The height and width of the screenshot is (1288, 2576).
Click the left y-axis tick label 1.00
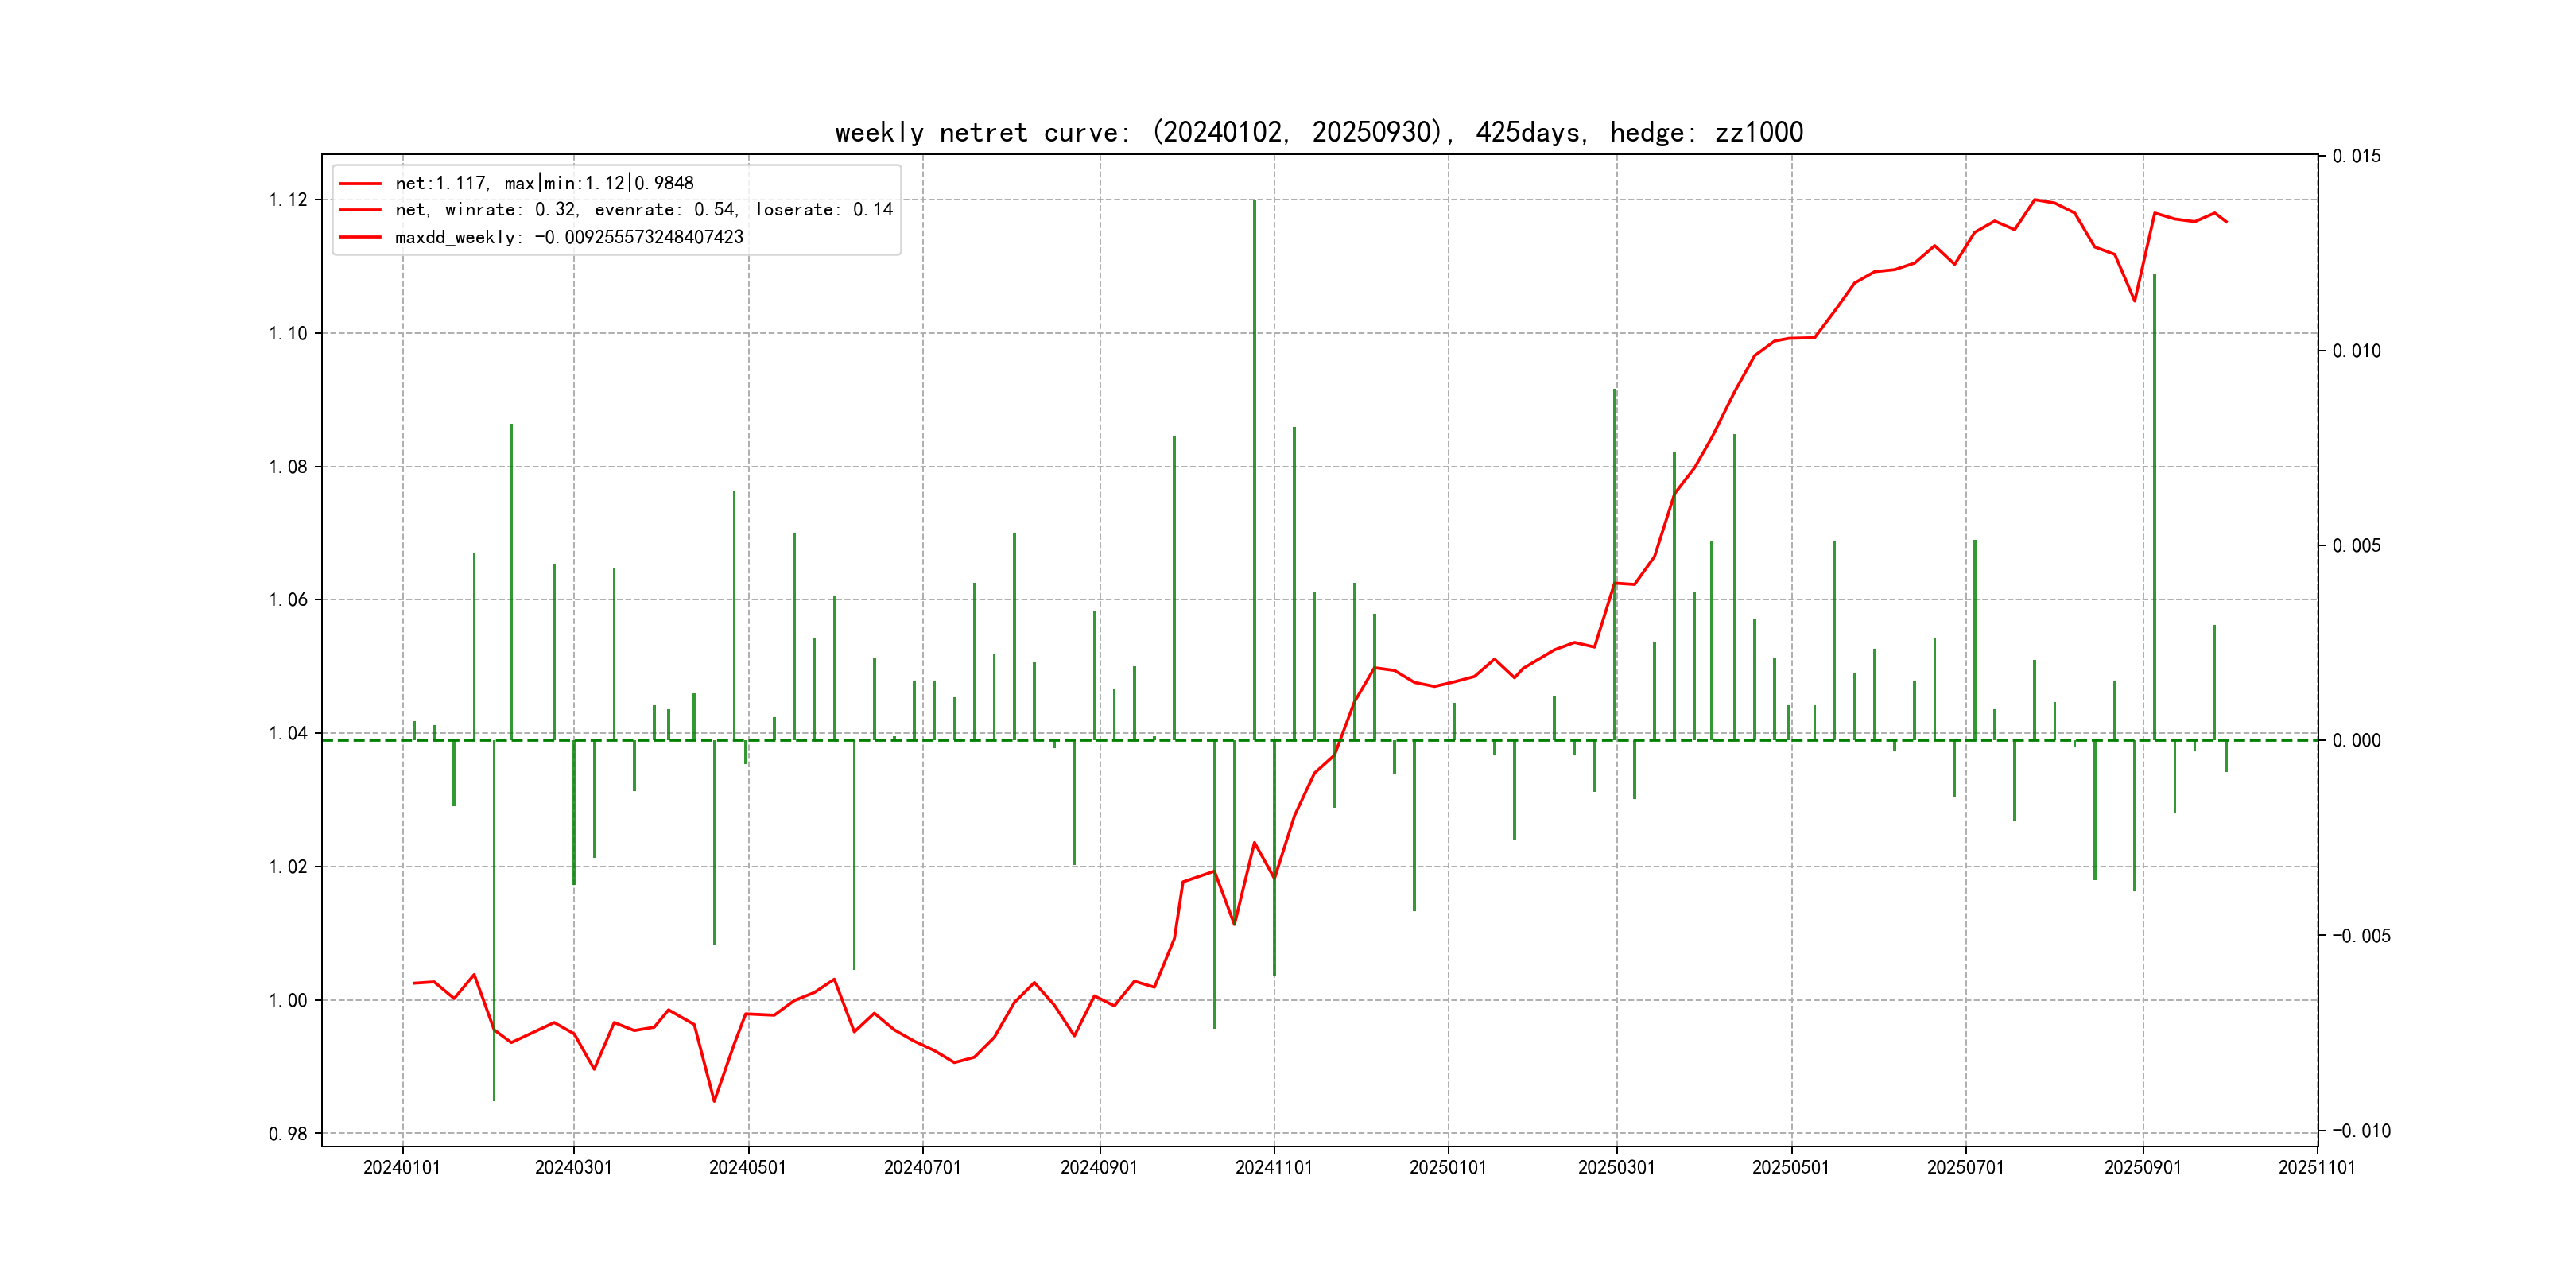(x=288, y=1001)
